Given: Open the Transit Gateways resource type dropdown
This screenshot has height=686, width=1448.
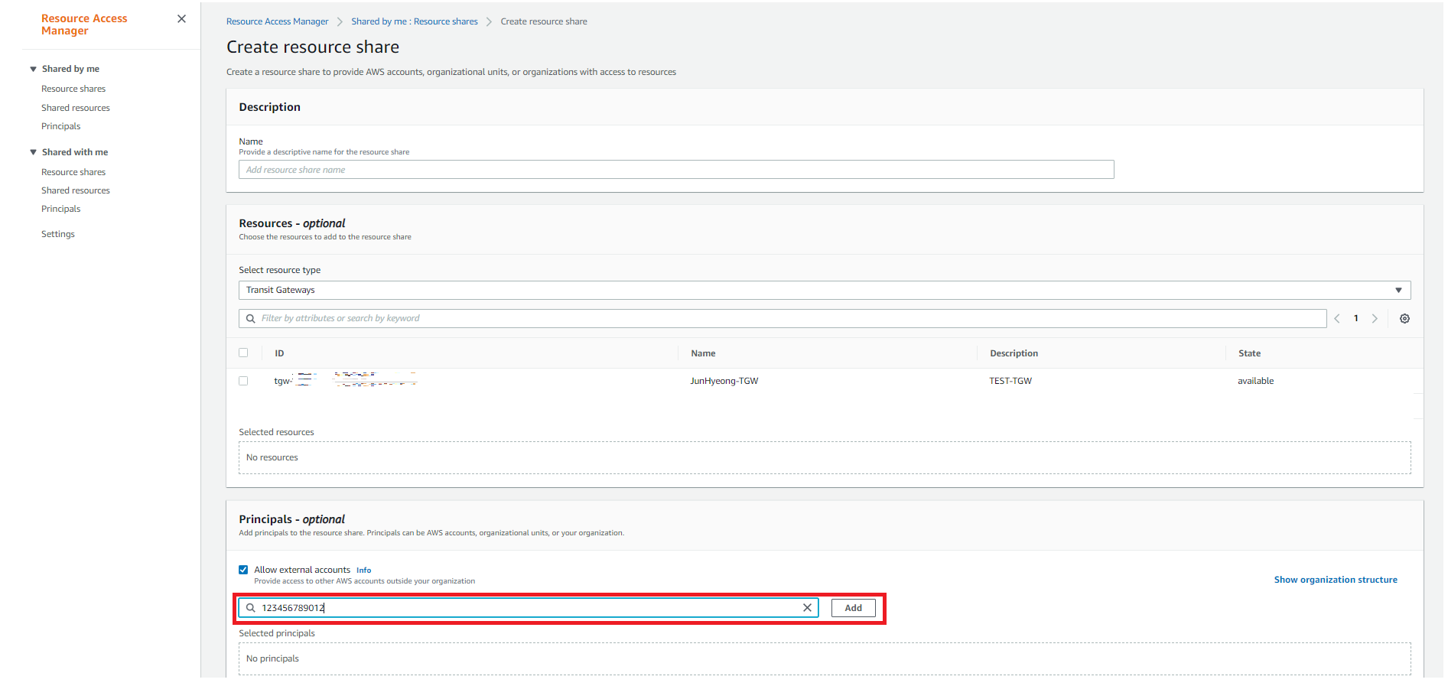Looking at the screenshot, I should pyautogui.click(x=824, y=291).
